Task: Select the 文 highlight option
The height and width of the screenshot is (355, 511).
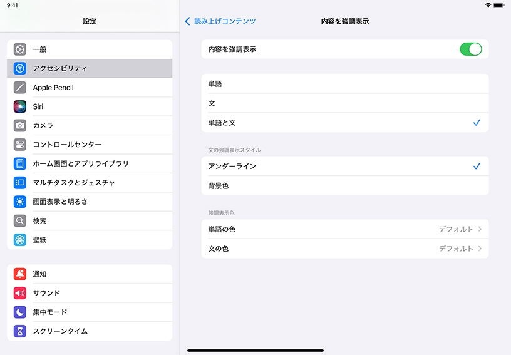Action: click(344, 103)
